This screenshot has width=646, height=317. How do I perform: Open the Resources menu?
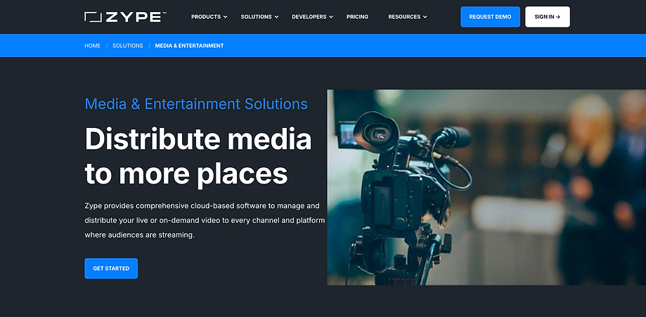[404, 17]
